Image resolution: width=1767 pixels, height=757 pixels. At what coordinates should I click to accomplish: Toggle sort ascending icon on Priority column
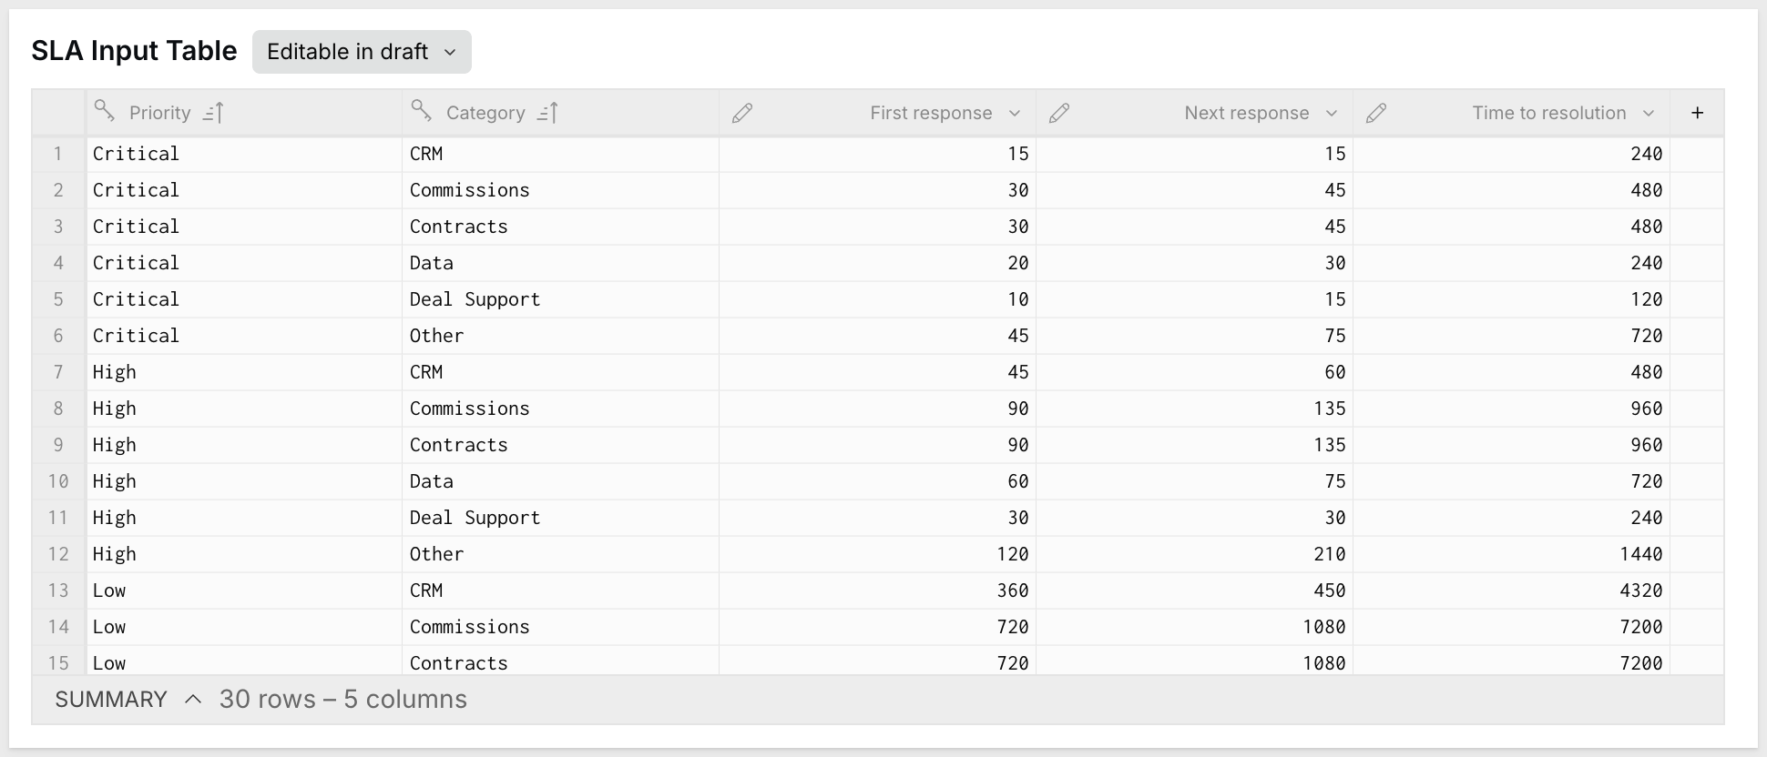pyautogui.click(x=213, y=113)
